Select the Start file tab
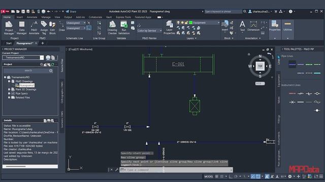The image size is (325, 182). point(9,43)
